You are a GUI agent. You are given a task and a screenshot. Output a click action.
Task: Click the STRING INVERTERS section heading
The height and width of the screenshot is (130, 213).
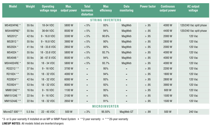106,20
